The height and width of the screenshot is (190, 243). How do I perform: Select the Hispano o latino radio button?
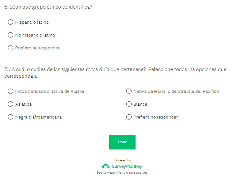11,22
